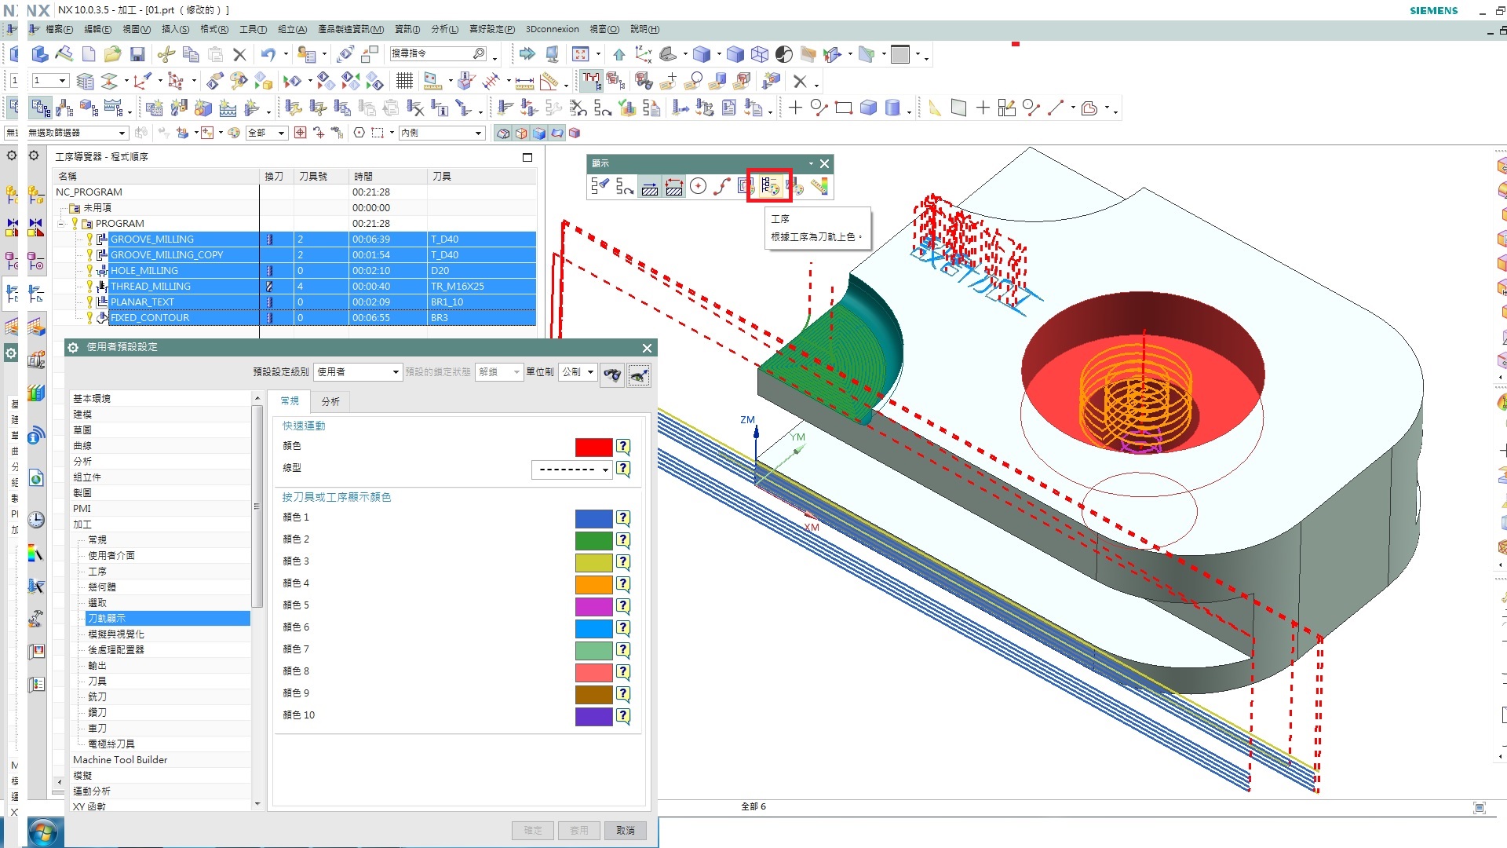Click the wireframe cube view icon
The height and width of the screenshot is (848, 1507).
point(759,54)
